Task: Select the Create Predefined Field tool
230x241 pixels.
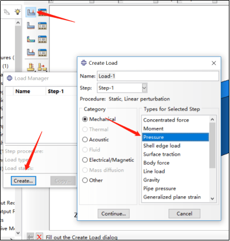Action: [30, 39]
